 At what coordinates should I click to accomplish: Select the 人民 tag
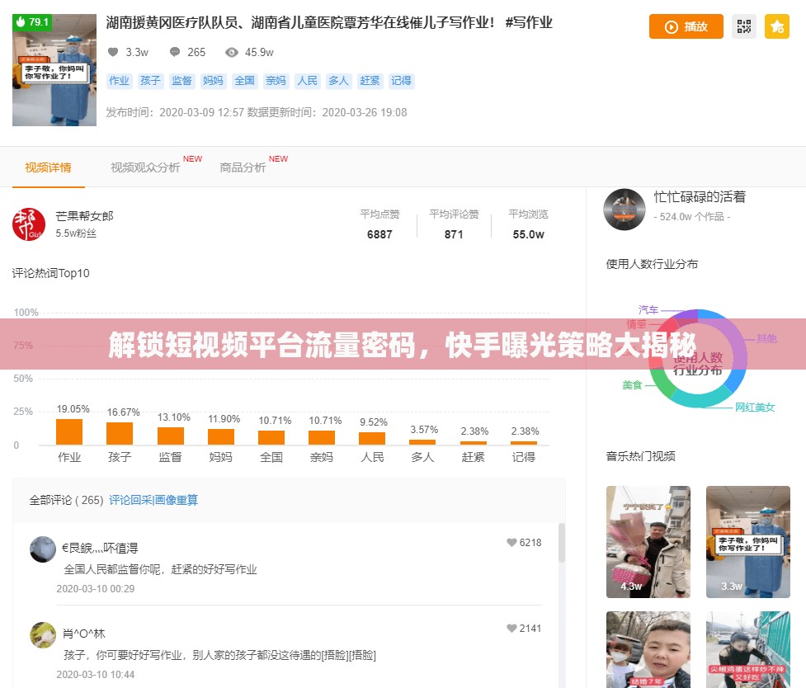[308, 81]
